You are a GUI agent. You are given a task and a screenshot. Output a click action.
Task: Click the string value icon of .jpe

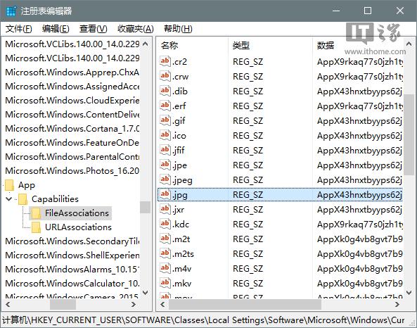click(x=165, y=165)
